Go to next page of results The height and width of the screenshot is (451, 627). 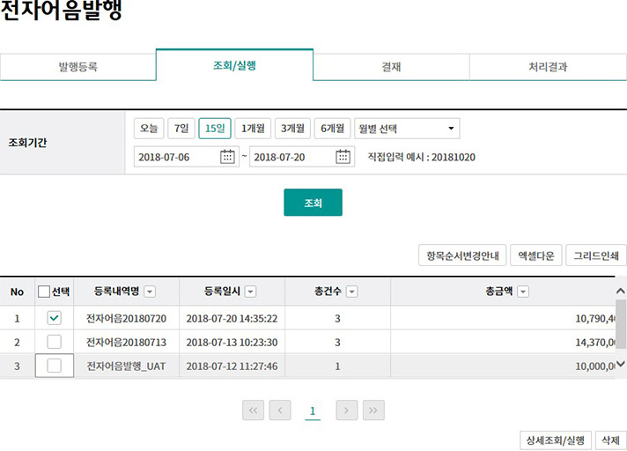point(347,410)
